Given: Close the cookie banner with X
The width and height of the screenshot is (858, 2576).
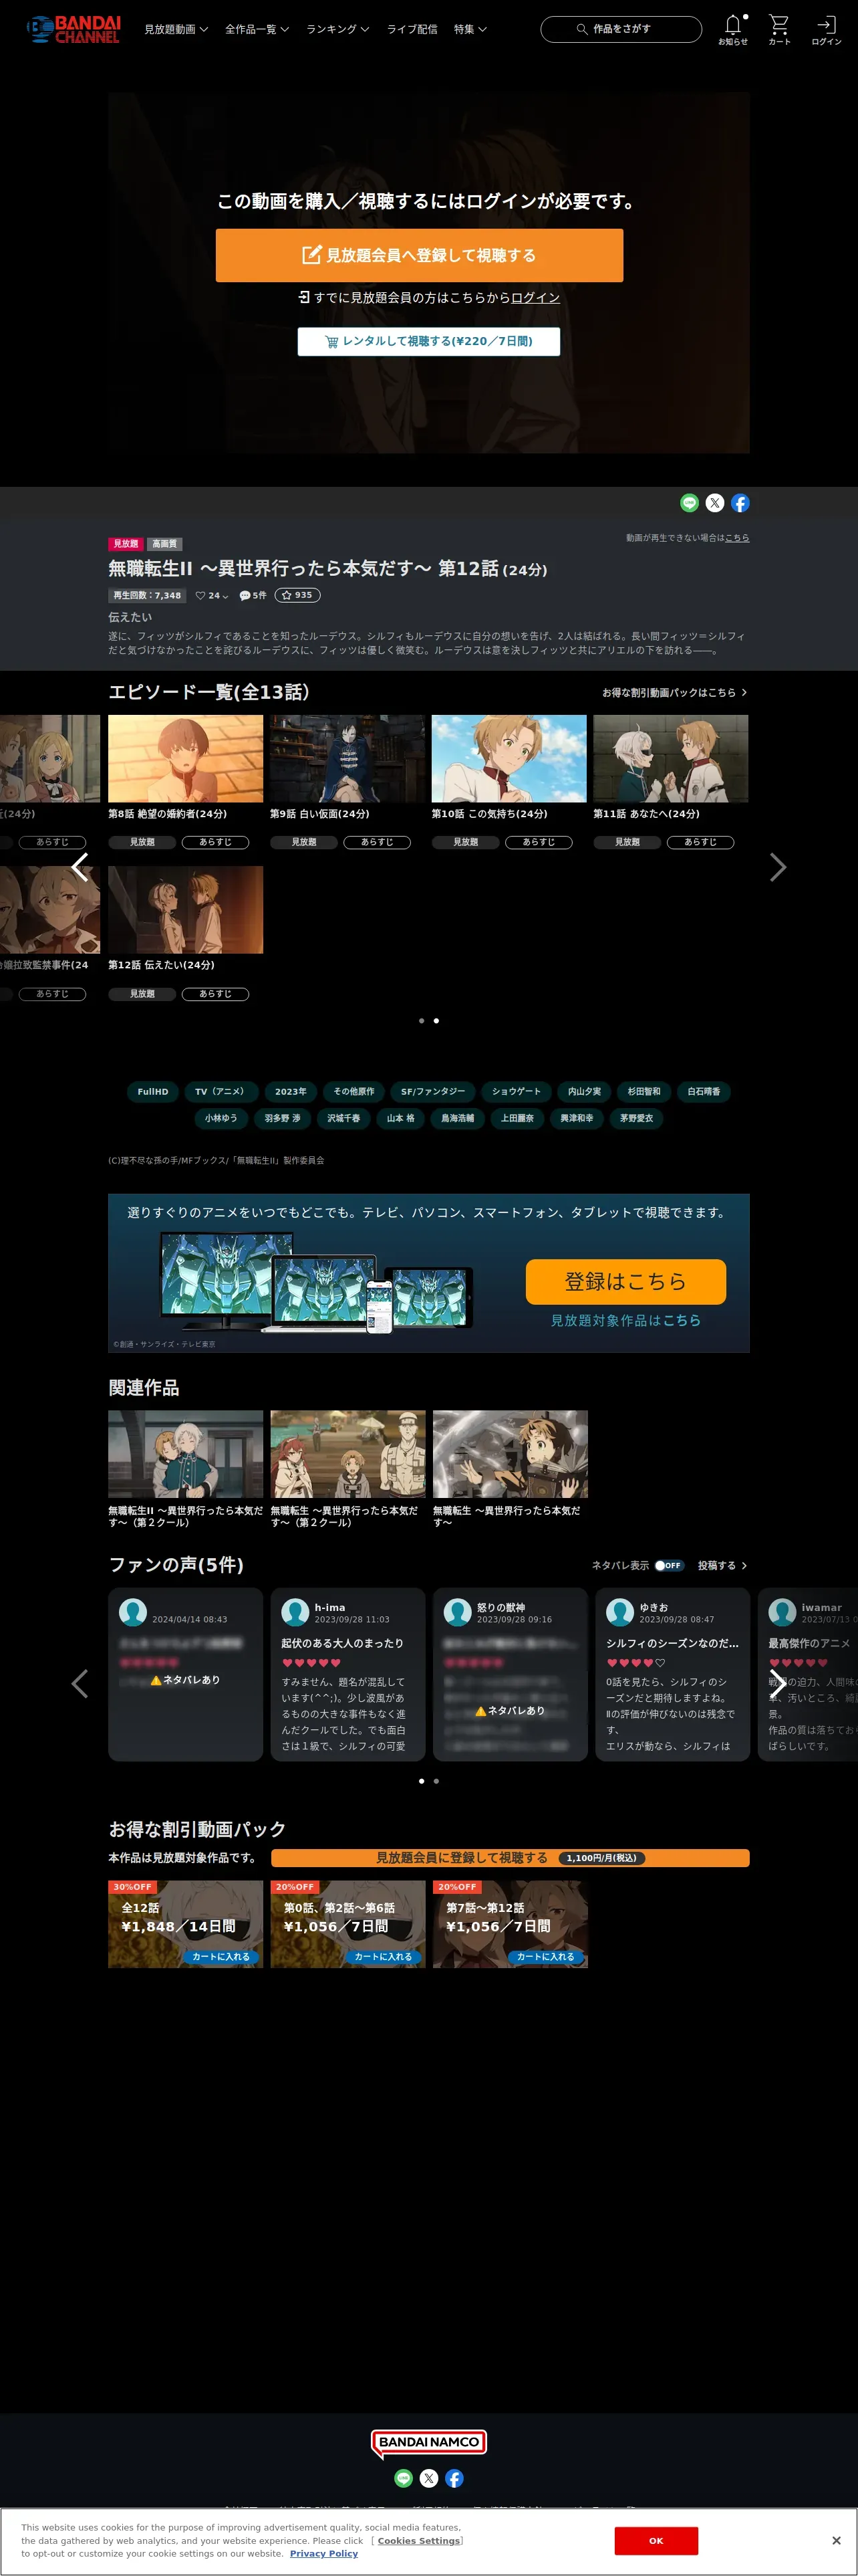Looking at the screenshot, I should [x=836, y=2540].
